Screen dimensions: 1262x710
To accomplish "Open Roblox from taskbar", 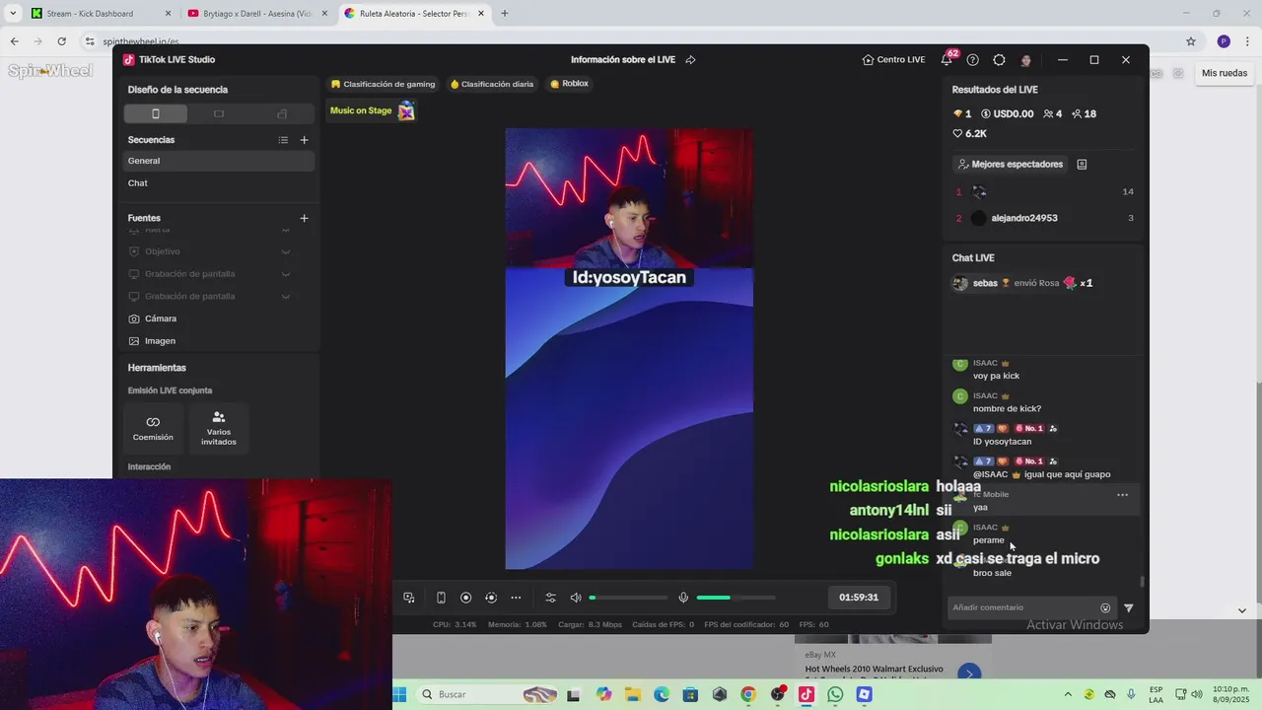I will (865, 694).
